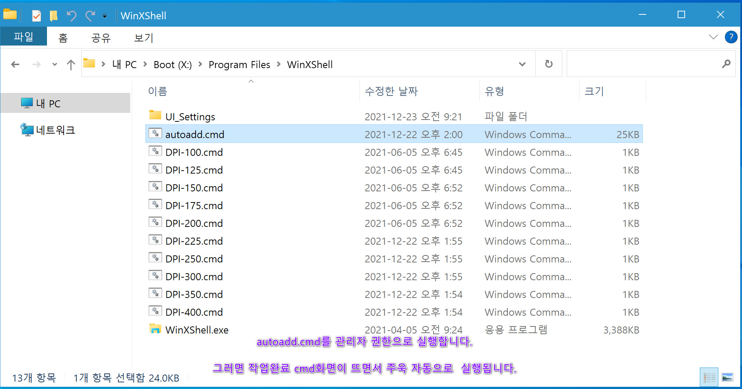
Task: Select 내 PC breadcrumb in the address bar
Action: (x=124, y=64)
